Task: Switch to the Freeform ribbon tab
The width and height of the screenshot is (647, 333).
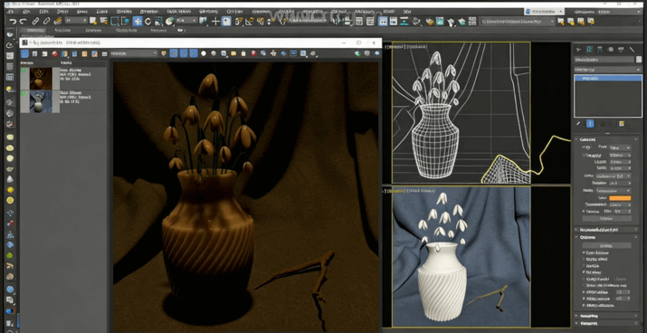Action: [x=63, y=30]
